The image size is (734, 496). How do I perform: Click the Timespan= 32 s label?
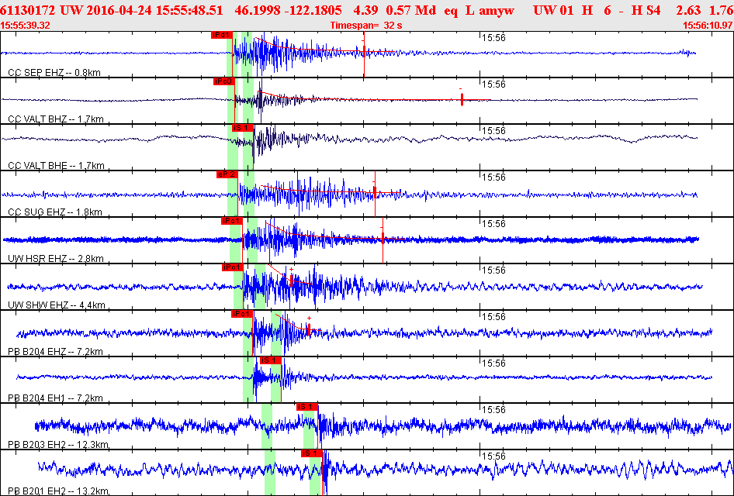coord(366,26)
